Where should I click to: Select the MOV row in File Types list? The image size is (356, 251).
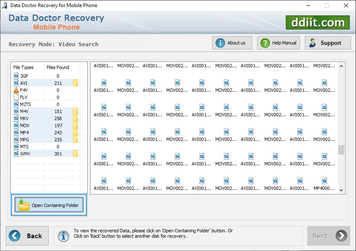point(37,125)
